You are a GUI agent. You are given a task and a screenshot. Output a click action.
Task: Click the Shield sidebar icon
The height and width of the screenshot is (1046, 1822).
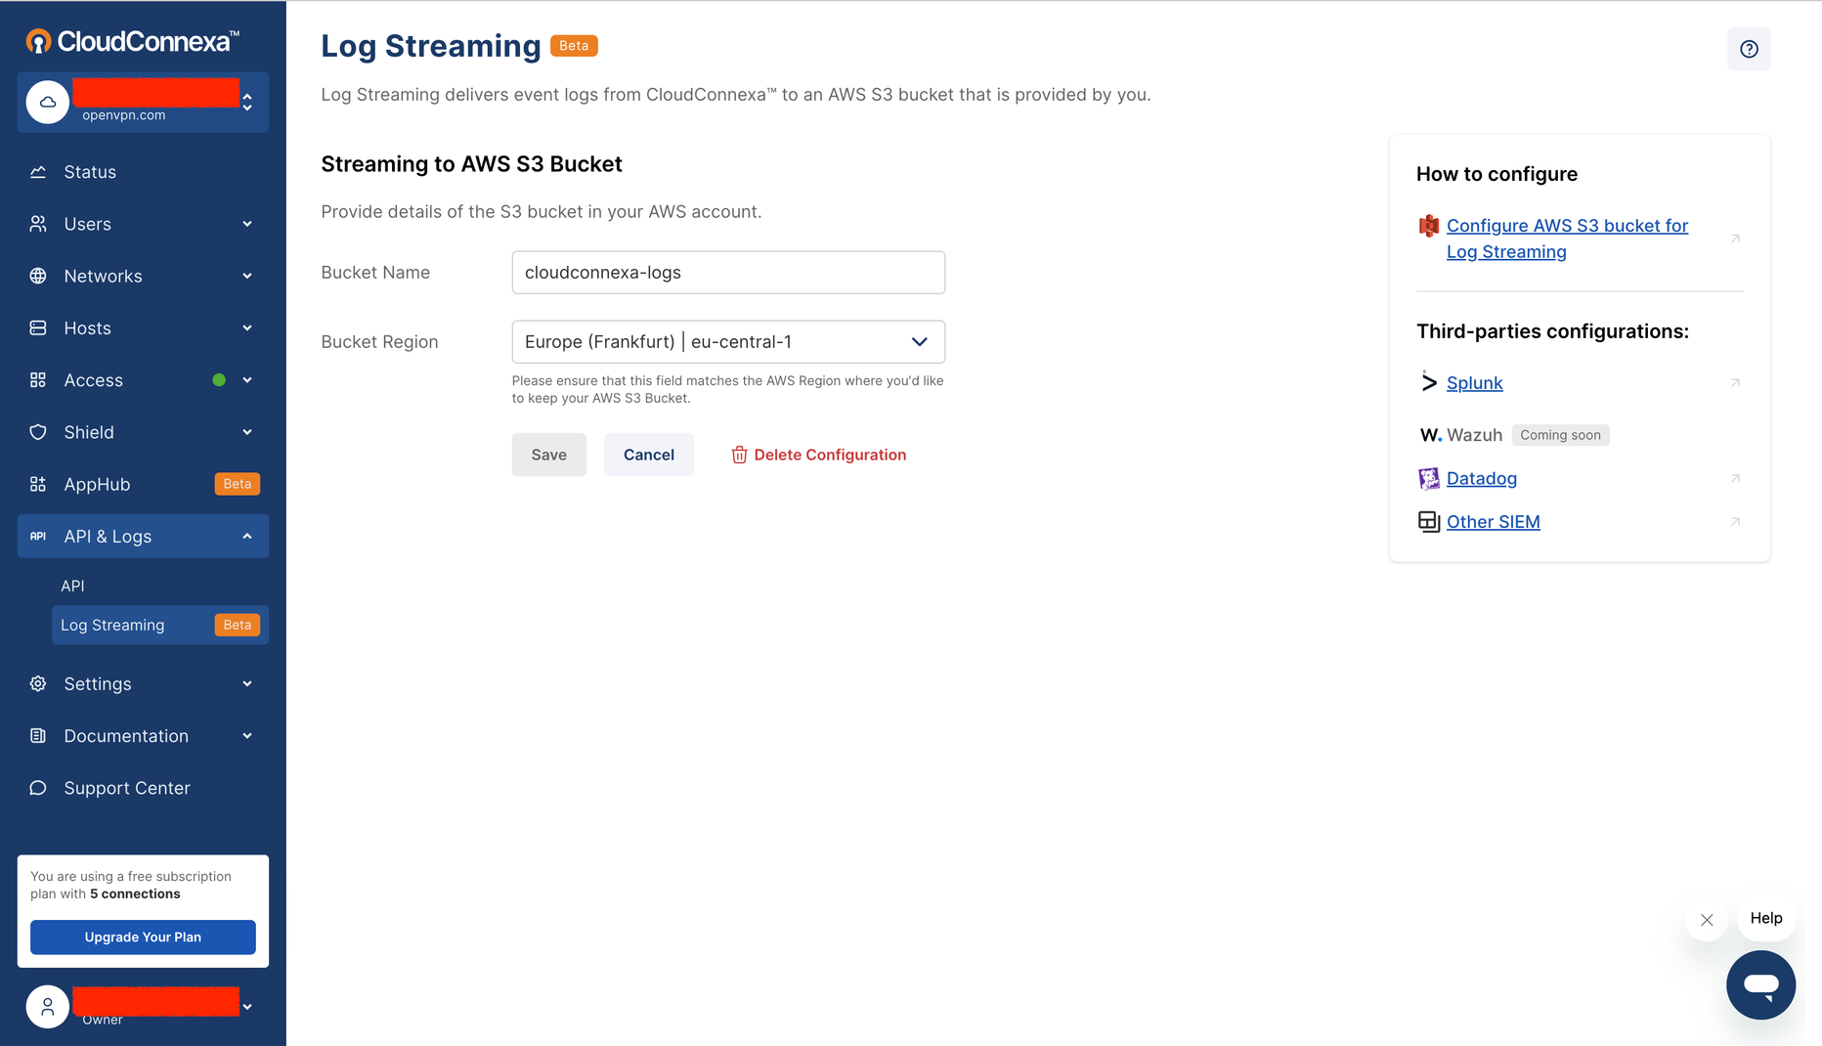tap(37, 431)
